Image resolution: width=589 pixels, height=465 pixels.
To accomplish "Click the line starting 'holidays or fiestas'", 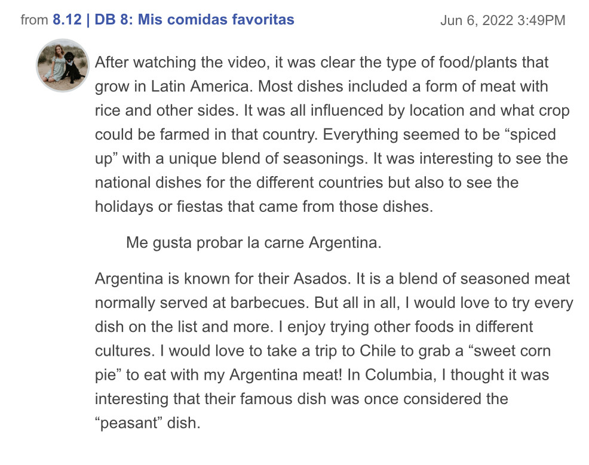I will tap(264, 207).
